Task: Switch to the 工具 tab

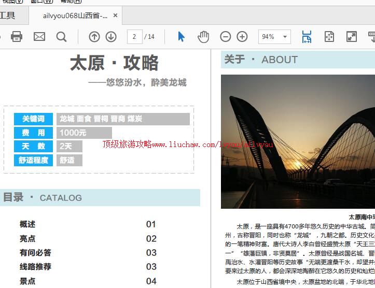Action: click(x=8, y=16)
